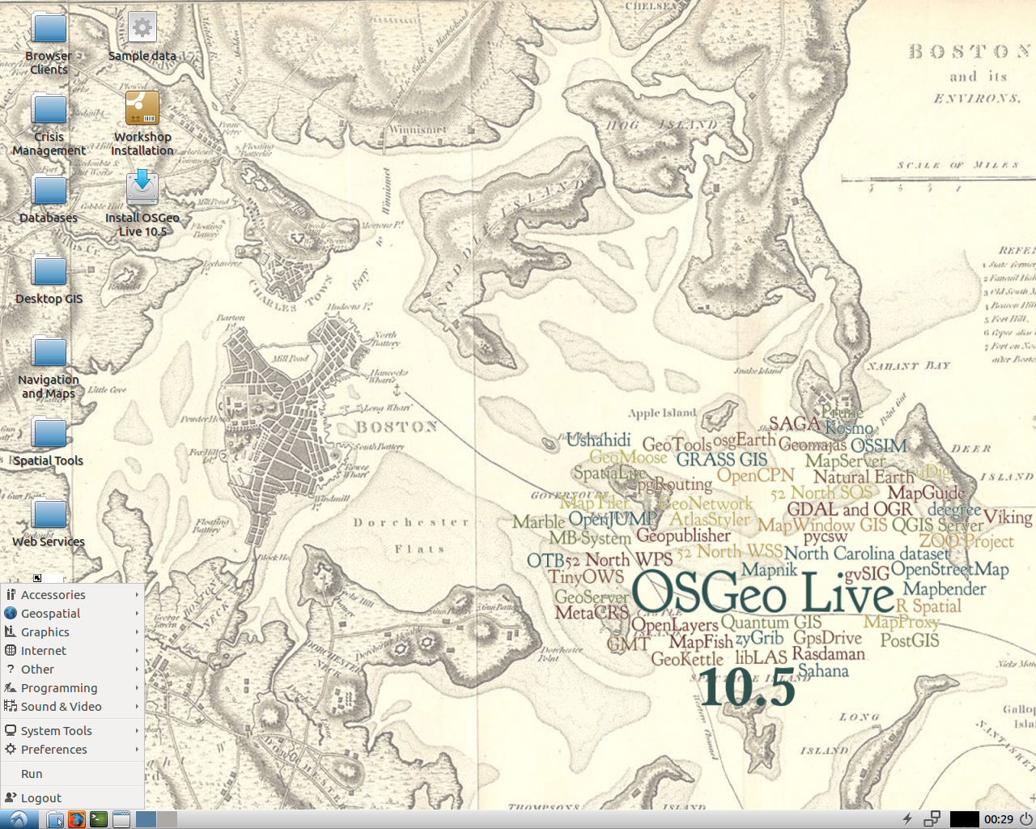
Task: Click the LXDE start menu button
Action: pos(18,819)
